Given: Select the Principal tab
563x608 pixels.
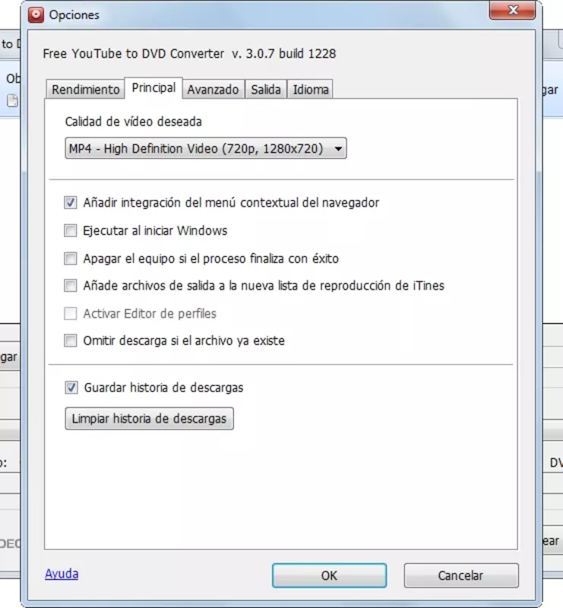Looking at the screenshot, I should coord(153,88).
